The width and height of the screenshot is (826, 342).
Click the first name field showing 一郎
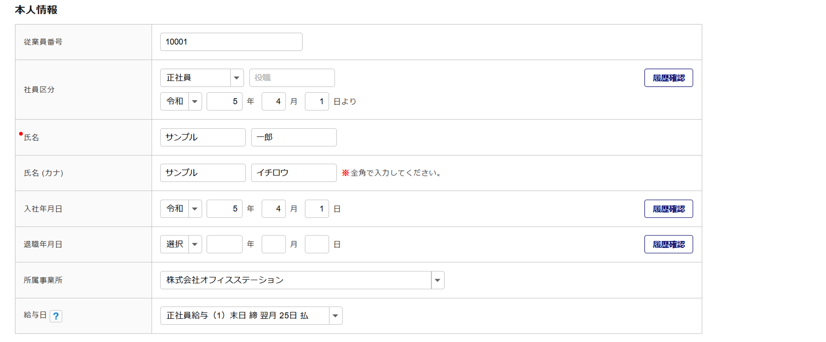tap(293, 137)
